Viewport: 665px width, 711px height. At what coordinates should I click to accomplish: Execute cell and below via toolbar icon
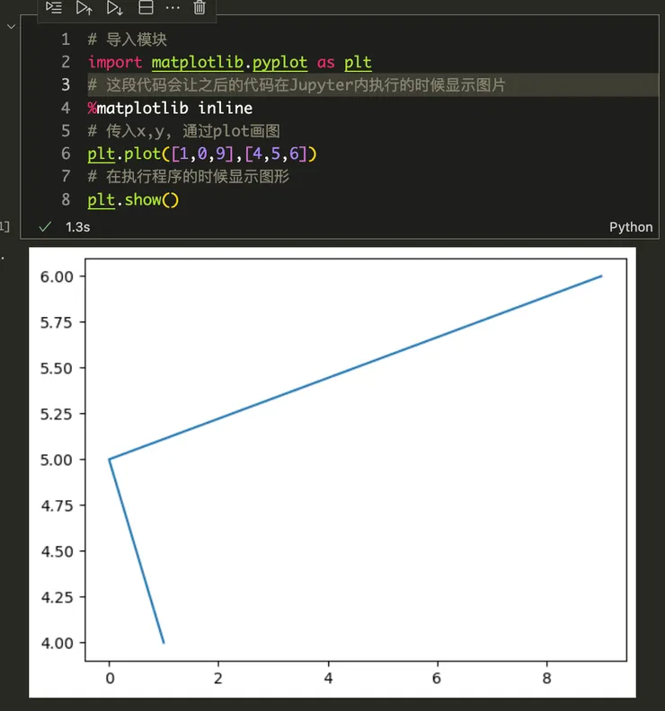point(115,8)
